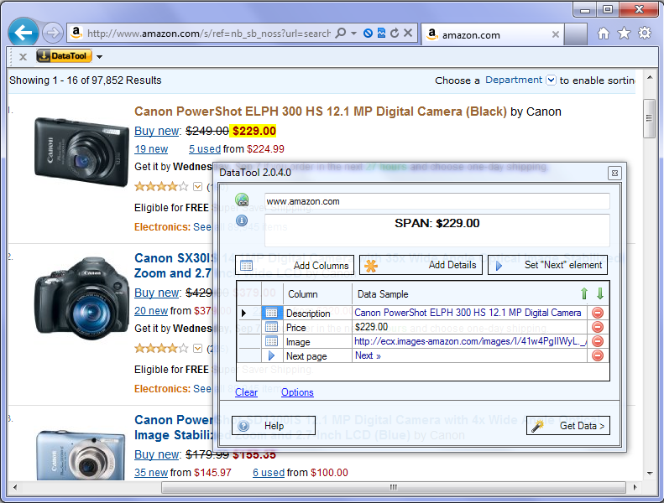Expand the DataTool toolbar dropdown arrow
The width and height of the screenshot is (664, 503).
[100, 57]
